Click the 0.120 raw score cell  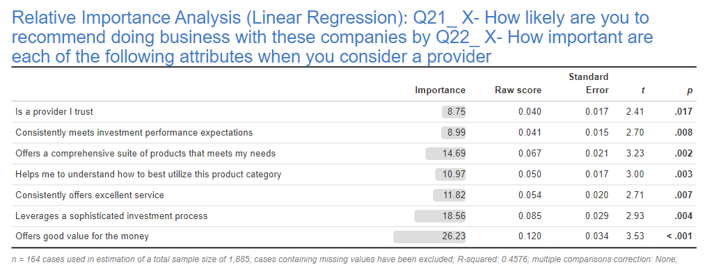[530, 236]
